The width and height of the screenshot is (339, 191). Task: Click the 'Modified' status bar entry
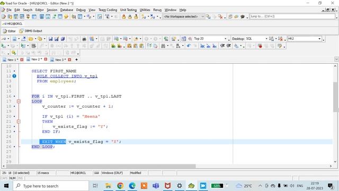pos(136,173)
